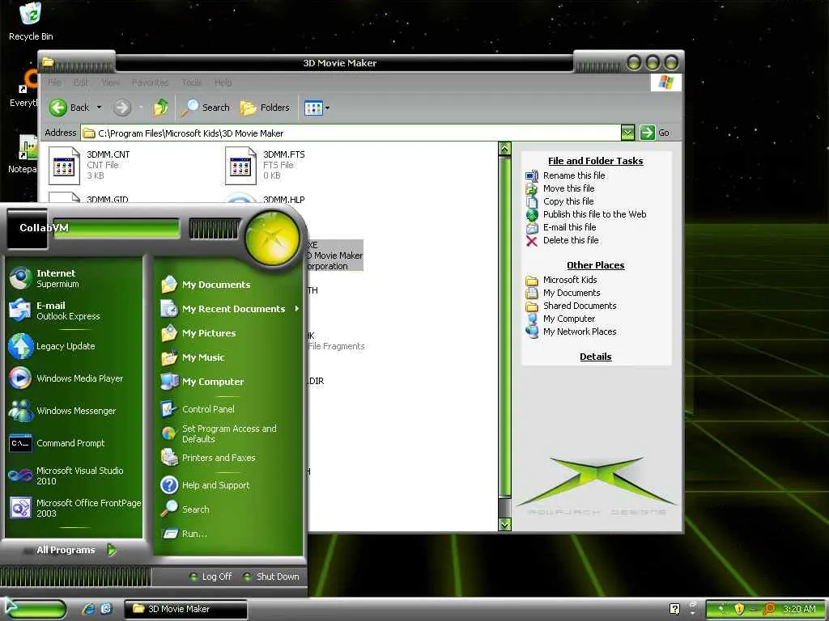Open the Help menu

tap(223, 82)
